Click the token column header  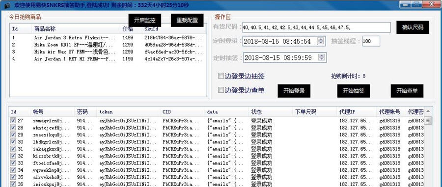(128, 112)
